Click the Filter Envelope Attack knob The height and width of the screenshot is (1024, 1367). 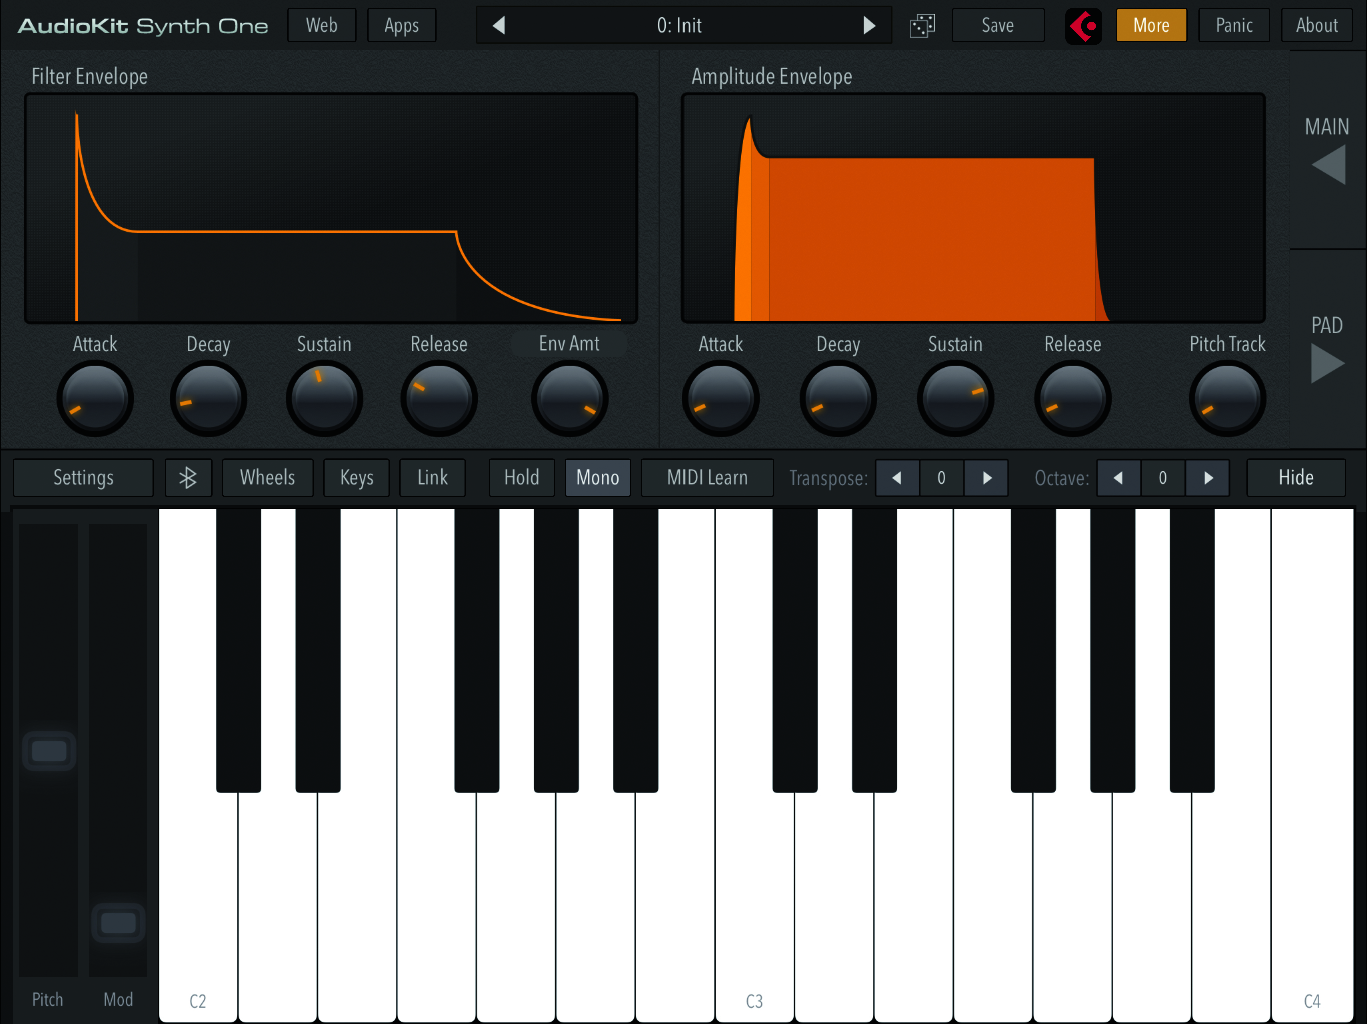pyautogui.click(x=95, y=399)
